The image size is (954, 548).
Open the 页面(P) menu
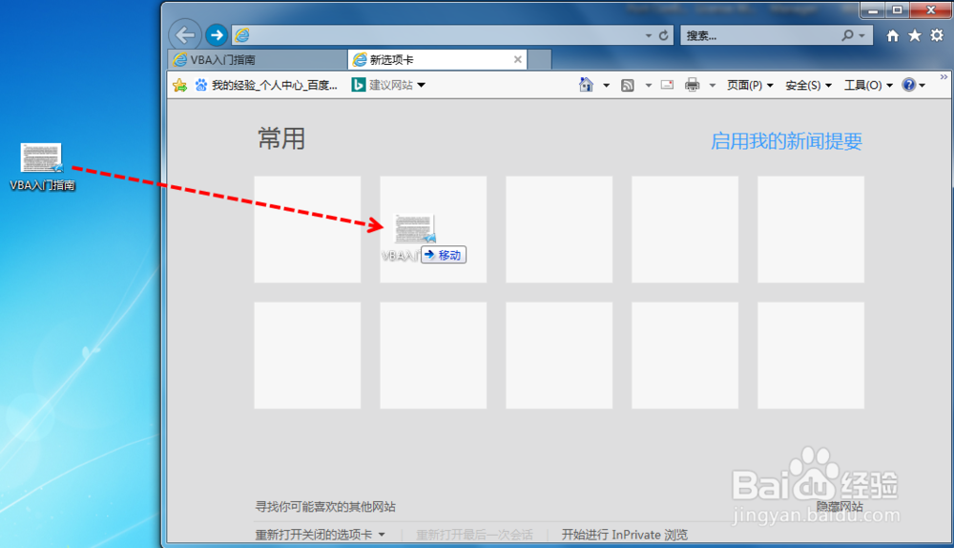point(750,85)
